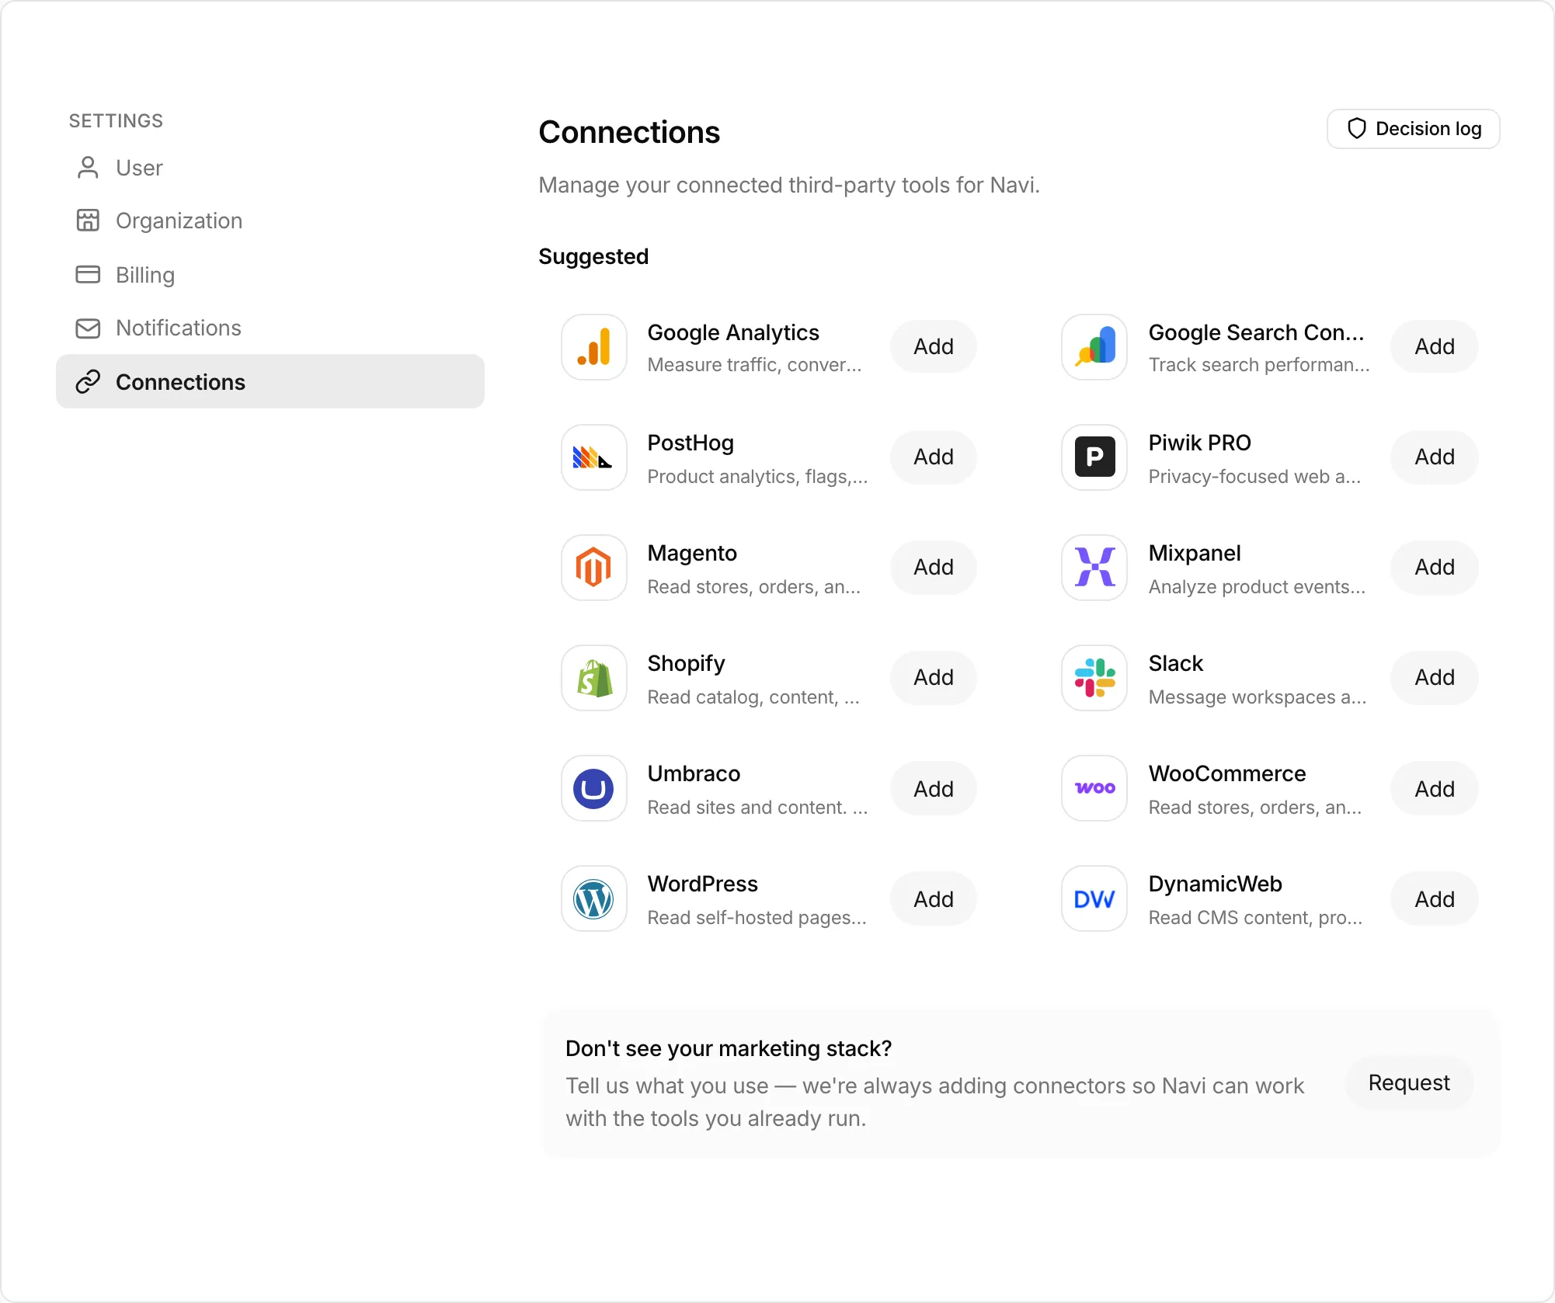Add the Slack connection
This screenshot has width=1555, height=1303.
click(1434, 677)
